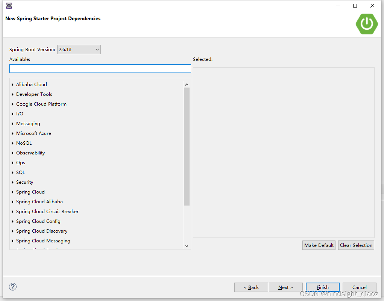This screenshot has width=384, height=301.
Task: Select the Spring Cloud tree label
Action: (x=30, y=192)
